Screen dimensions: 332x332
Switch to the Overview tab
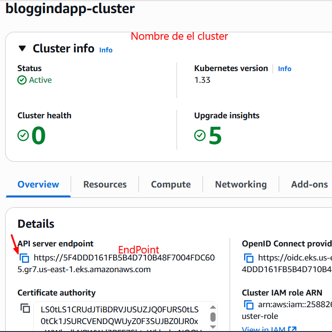(x=38, y=184)
